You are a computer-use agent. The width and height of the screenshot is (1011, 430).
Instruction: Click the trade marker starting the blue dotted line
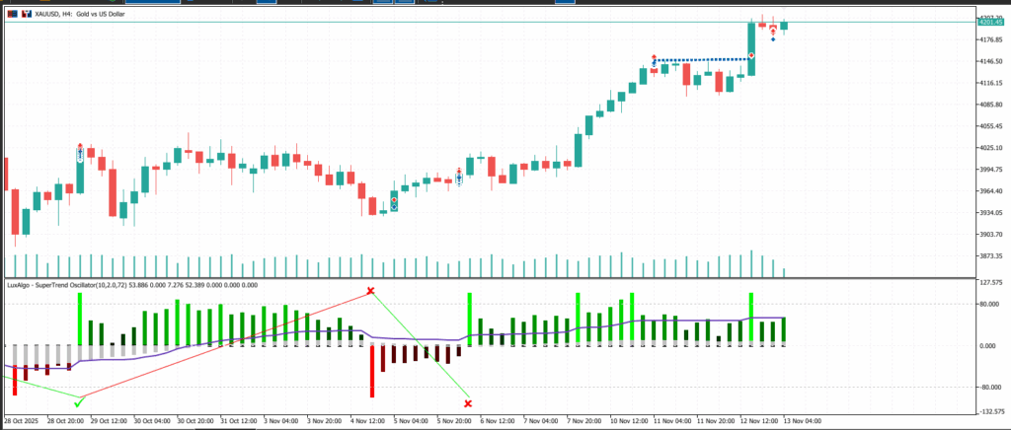point(655,59)
